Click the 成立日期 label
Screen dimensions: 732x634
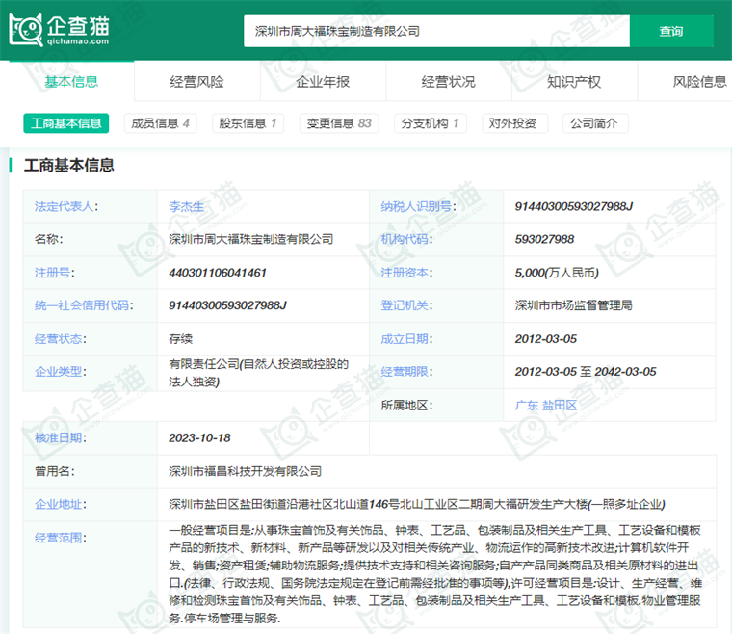(406, 339)
